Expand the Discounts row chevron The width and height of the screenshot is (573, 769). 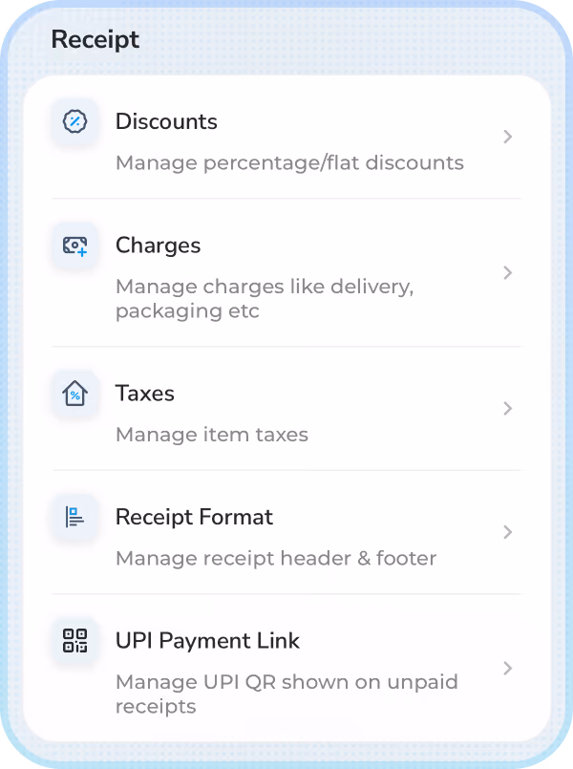coord(508,137)
